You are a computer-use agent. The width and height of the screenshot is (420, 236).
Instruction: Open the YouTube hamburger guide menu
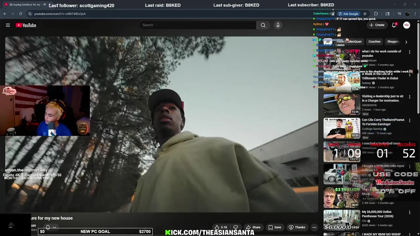tap(8, 25)
